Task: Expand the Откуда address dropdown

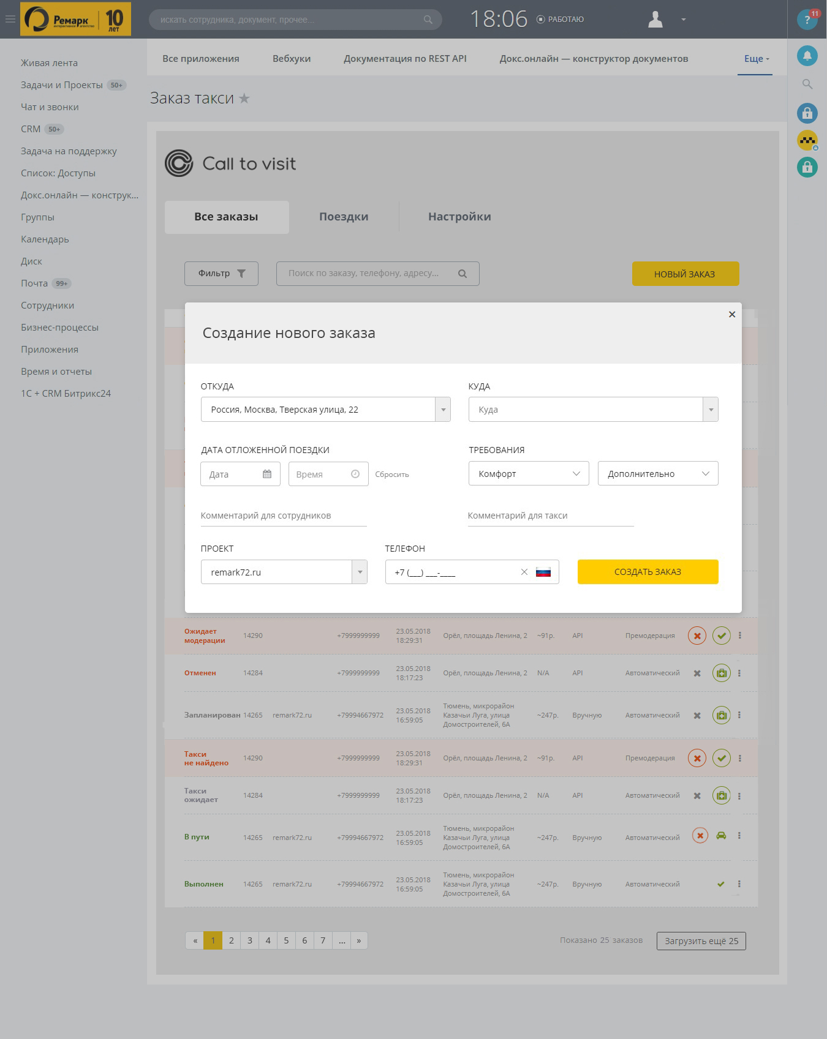Action: (x=443, y=410)
